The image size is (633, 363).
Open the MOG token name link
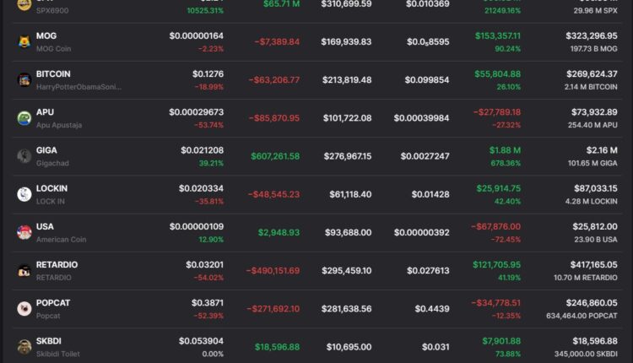46,36
